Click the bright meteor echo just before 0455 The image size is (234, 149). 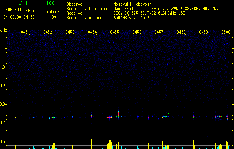click(110, 117)
